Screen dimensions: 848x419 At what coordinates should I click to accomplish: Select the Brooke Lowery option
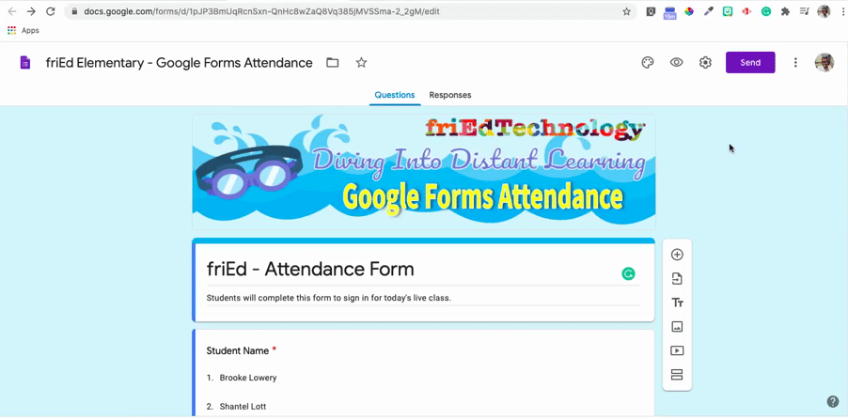(248, 378)
